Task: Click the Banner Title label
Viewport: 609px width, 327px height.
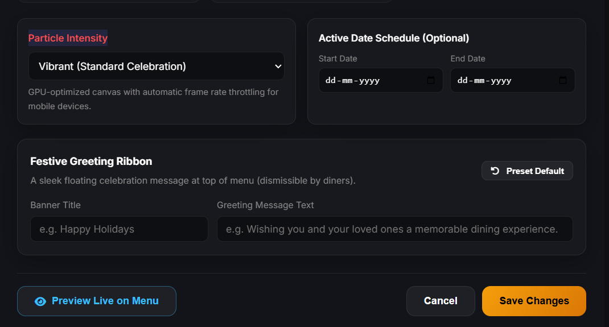Action: 56,205
